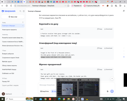Screen dimensions: 127x101
Task: Open Task View on the taskbar
Action: tap(36, 99)
